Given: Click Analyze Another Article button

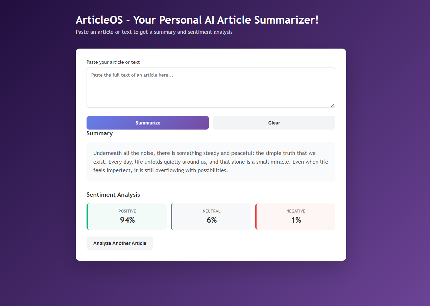Looking at the screenshot, I should coord(120,243).
